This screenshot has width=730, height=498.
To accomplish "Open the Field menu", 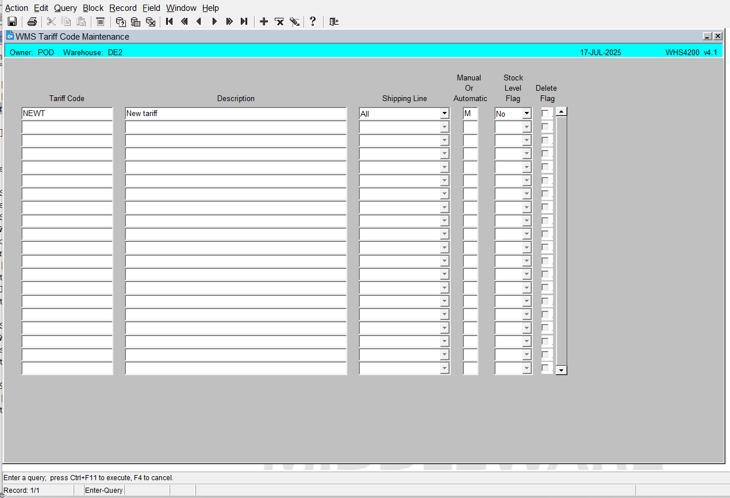I will (x=152, y=8).
